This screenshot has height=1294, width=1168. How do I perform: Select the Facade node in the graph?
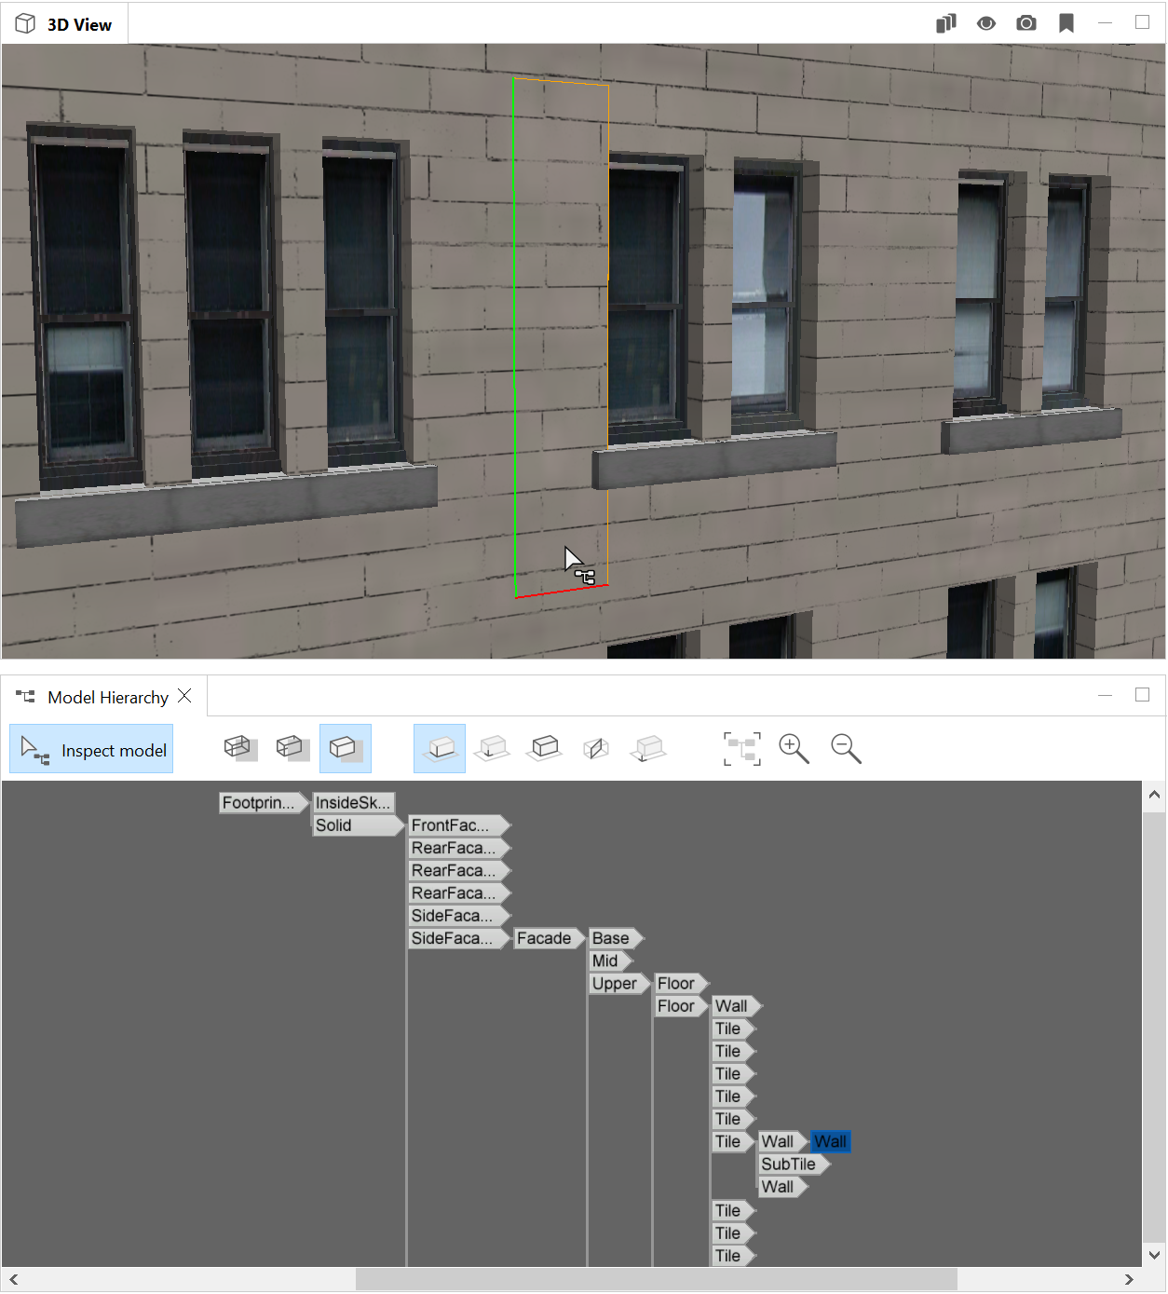(x=547, y=938)
